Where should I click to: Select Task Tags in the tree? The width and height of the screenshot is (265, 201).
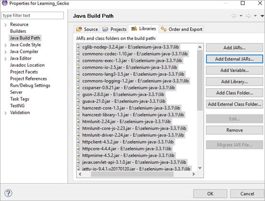tap(20, 99)
